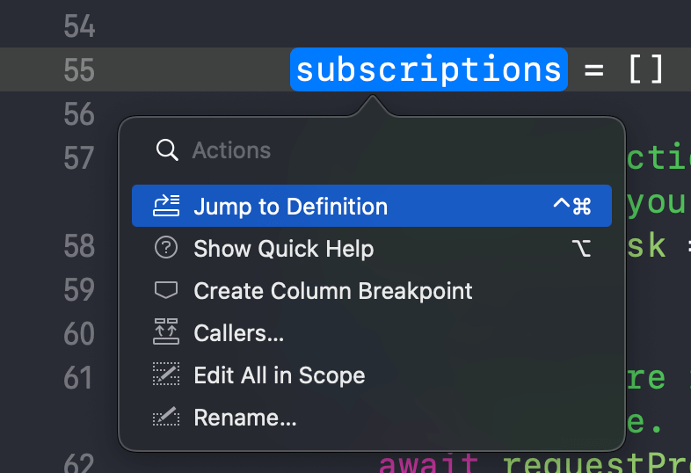
Task: Select Jump to Definition menu entry
Action: (372, 206)
